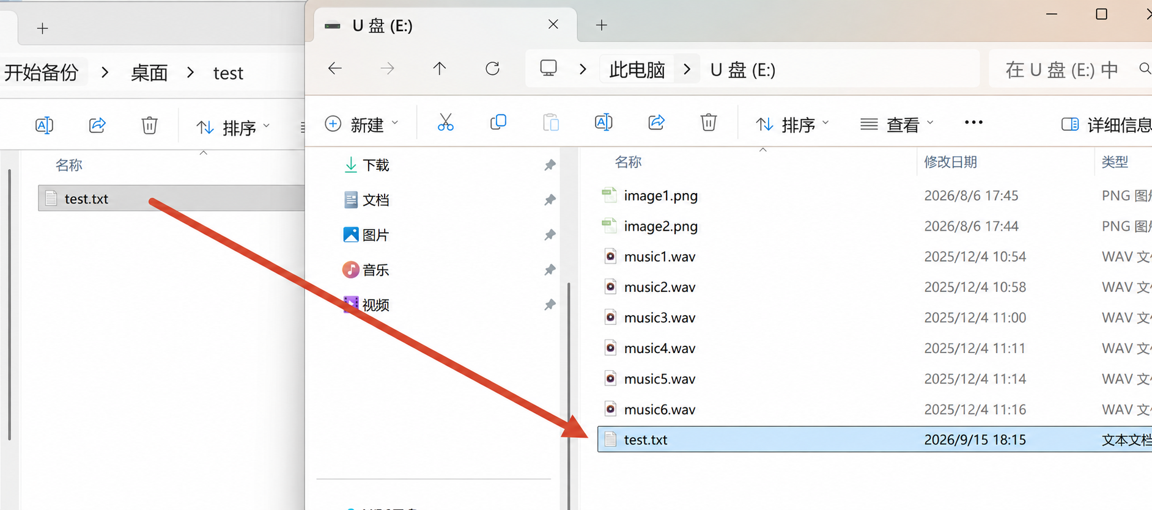The width and height of the screenshot is (1152, 510).
Task: Click the Rename icon in the test window
Action: pyautogui.click(x=45, y=126)
